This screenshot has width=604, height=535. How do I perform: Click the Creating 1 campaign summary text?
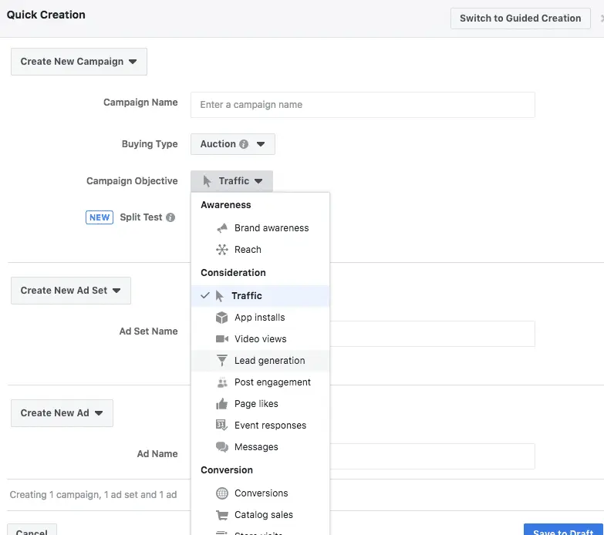click(93, 495)
